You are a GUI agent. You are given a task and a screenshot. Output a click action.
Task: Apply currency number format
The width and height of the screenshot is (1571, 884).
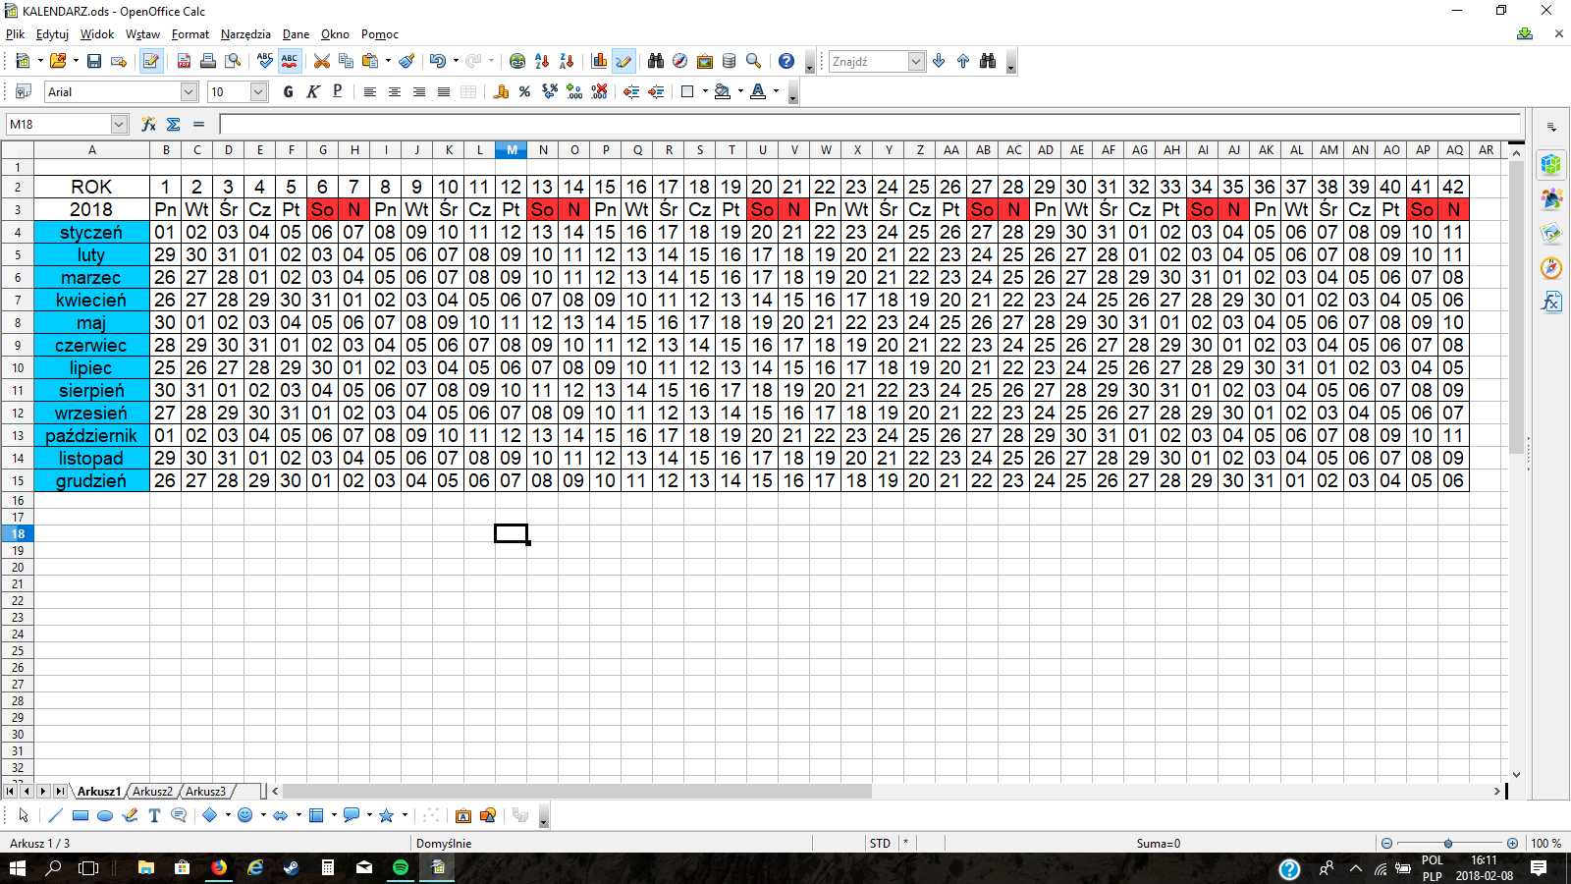(x=501, y=91)
